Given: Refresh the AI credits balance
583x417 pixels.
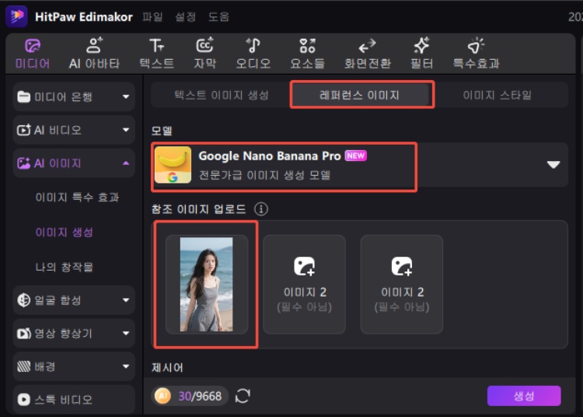Looking at the screenshot, I should tap(243, 396).
